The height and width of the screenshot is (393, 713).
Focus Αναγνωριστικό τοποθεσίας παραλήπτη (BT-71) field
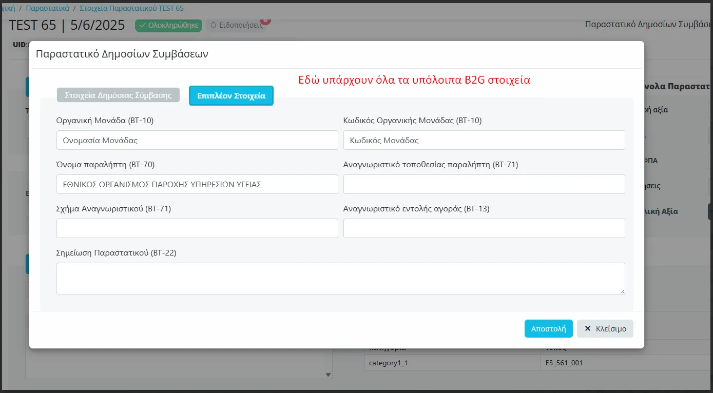click(x=484, y=184)
